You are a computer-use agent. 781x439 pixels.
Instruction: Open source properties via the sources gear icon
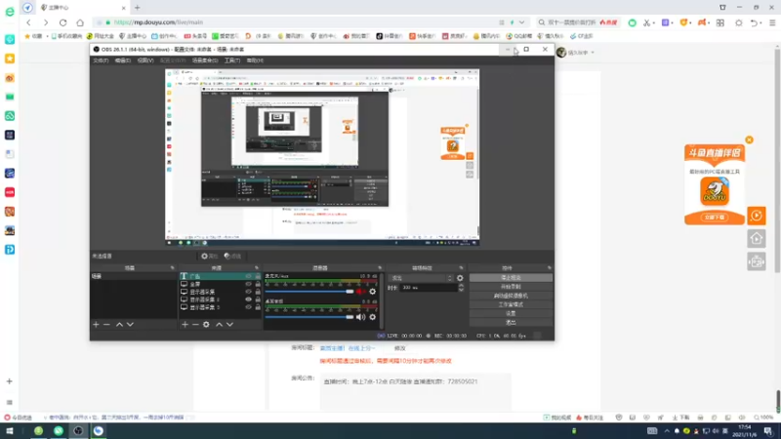pos(206,325)
